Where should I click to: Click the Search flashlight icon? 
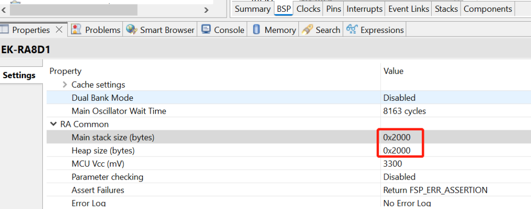pyautogui.click(x=308, y=30)
